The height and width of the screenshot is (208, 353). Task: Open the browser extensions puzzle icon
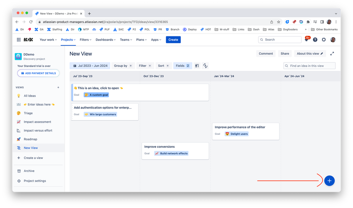pyautogui.click(x=308, y=22)
